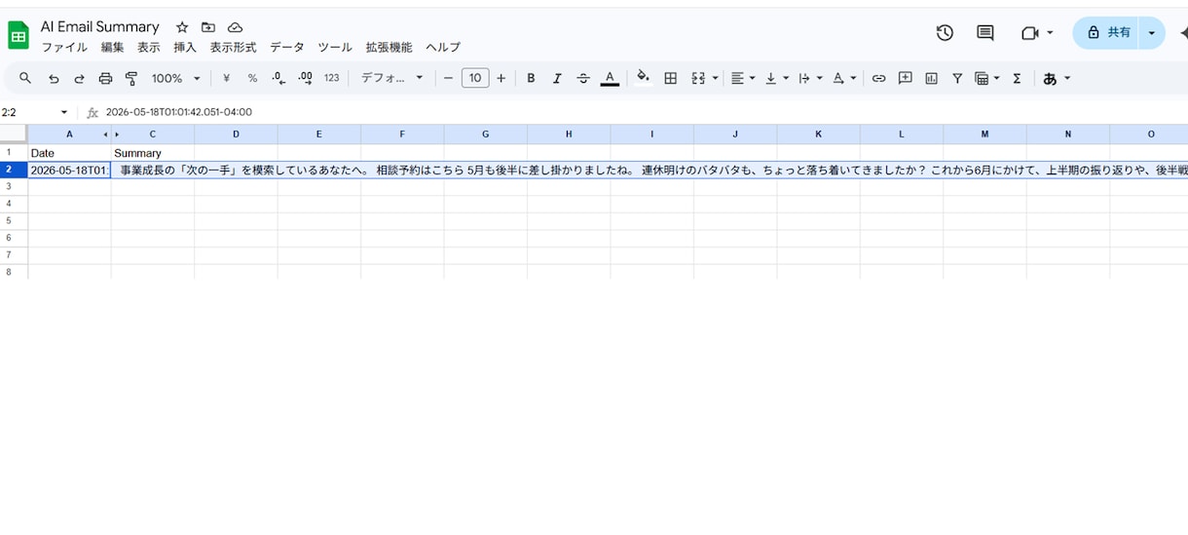
Task: Toggle italic formatting
Action: point(557,78)
